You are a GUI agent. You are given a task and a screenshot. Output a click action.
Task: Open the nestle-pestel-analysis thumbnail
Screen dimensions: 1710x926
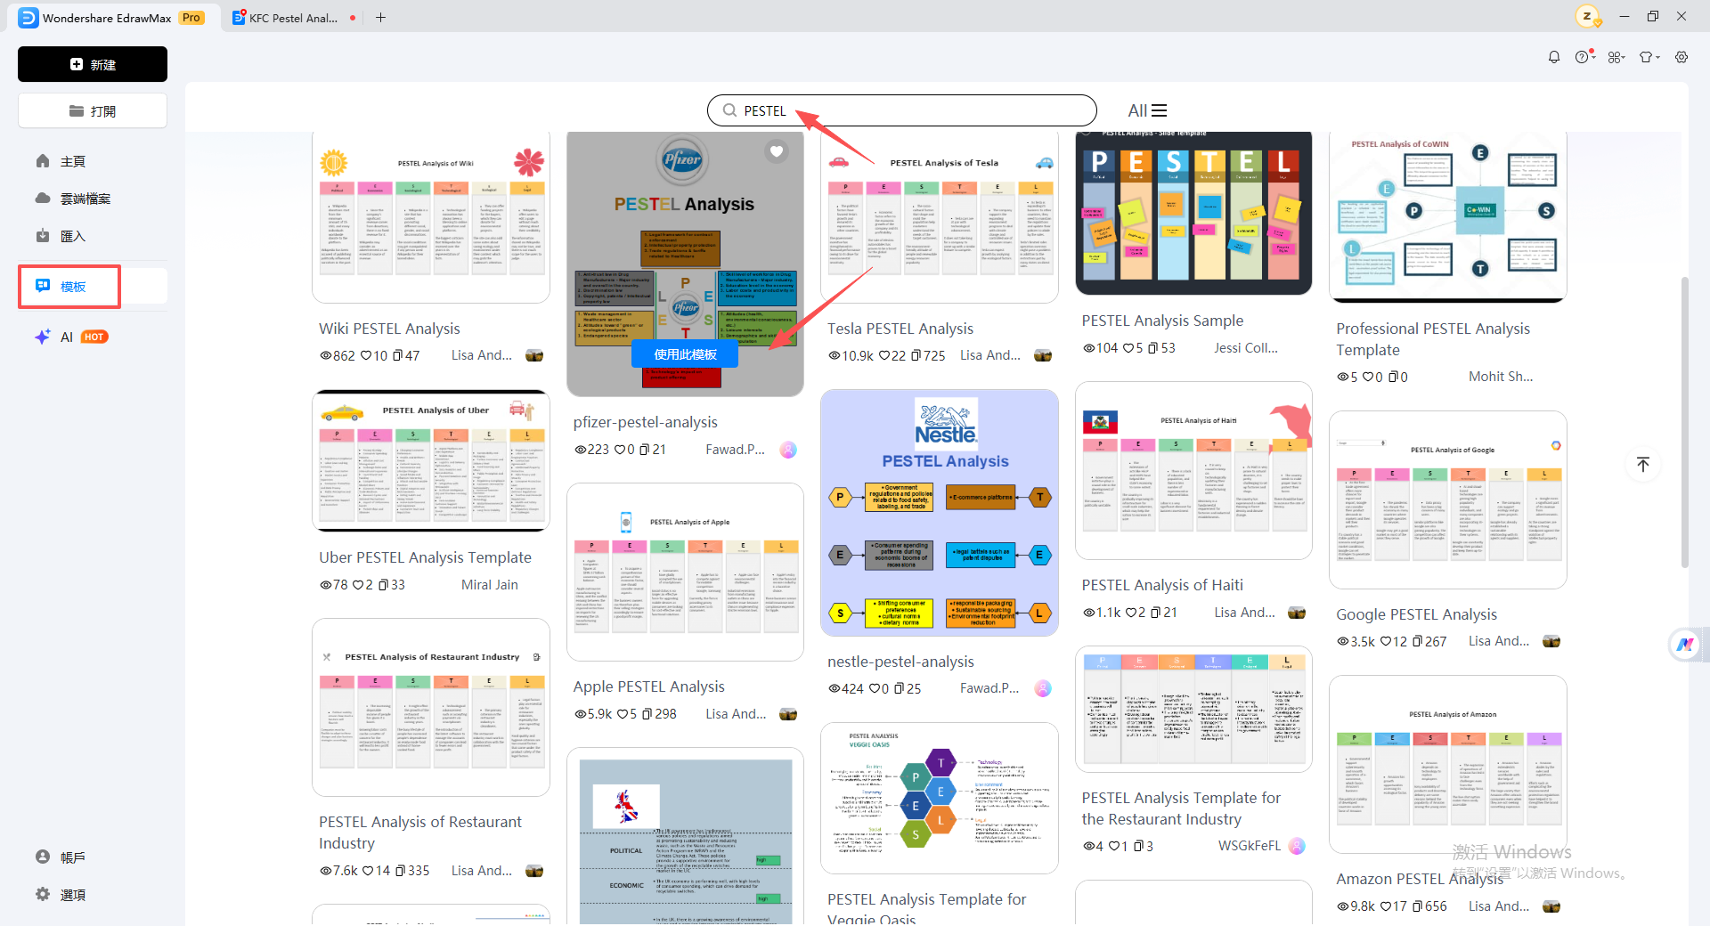click(x=940, y=513)
